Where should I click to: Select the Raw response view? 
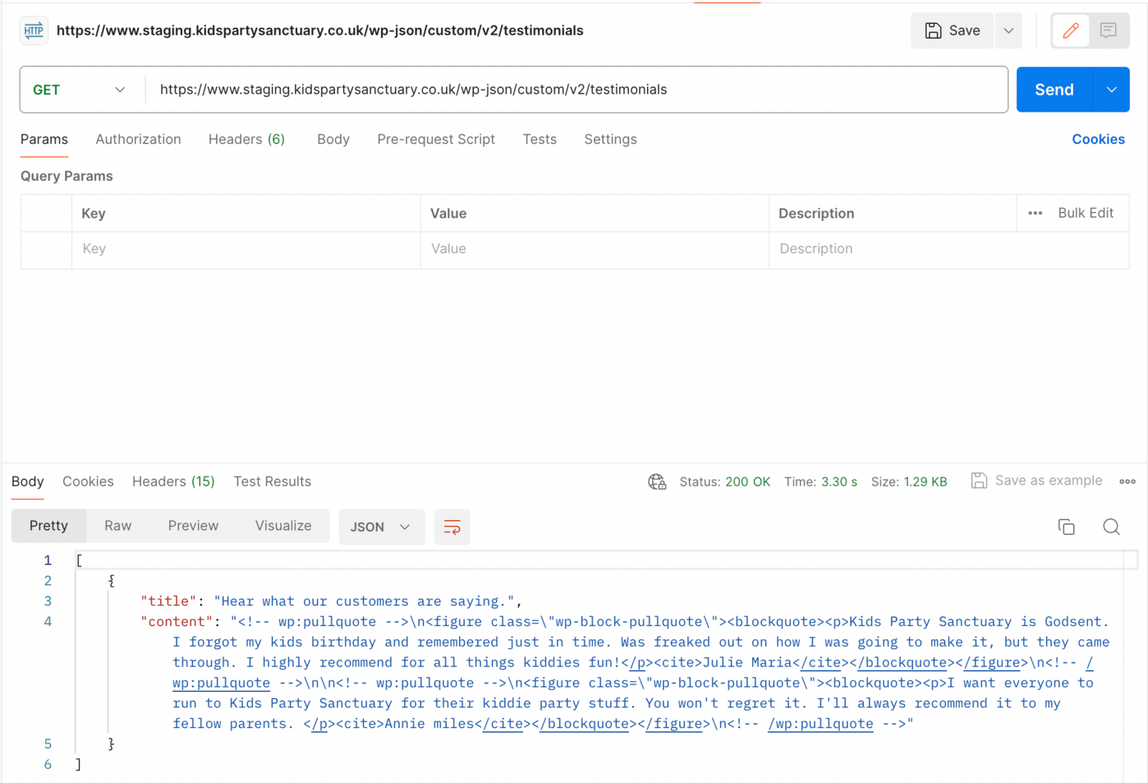[117, 526]
